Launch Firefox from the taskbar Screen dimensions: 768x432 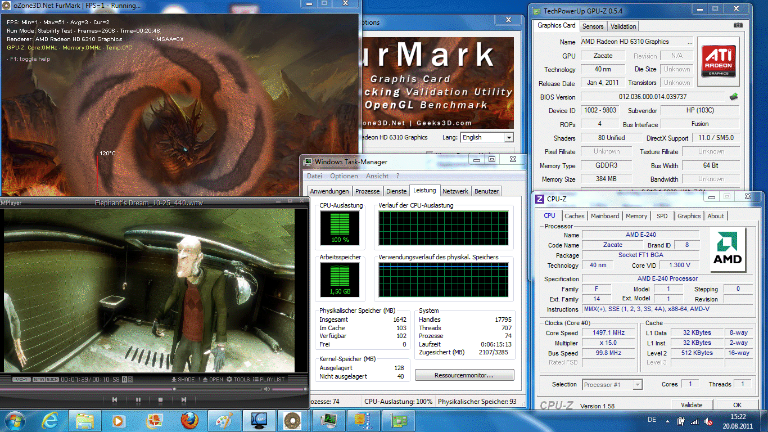coord(189,420)
